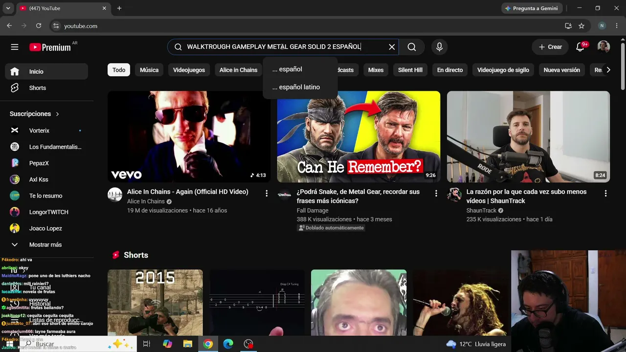Open the PepazX subscription
Image resolution: width=626 pixels, height=352 pixels.
pos(46,163)
